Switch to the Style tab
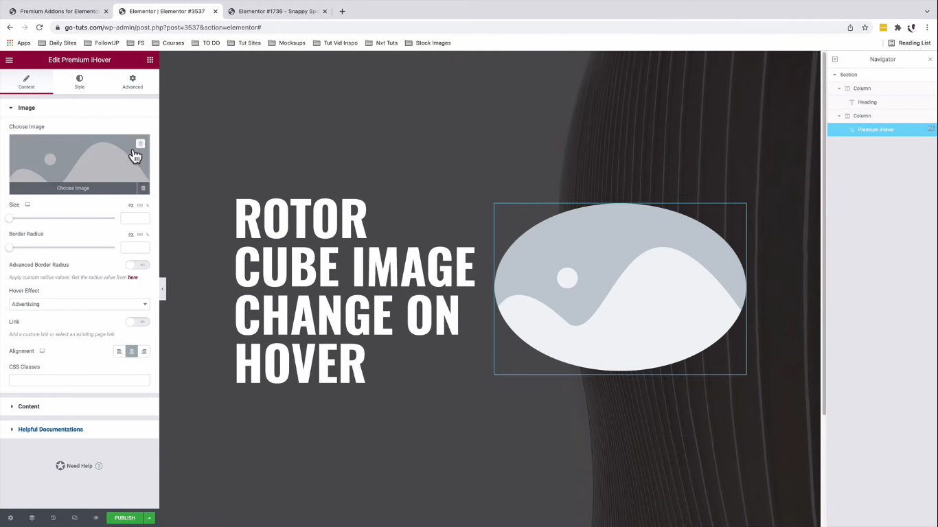Image resolution: width=938 pixels, height=527 pixels. tap(80, 82)
